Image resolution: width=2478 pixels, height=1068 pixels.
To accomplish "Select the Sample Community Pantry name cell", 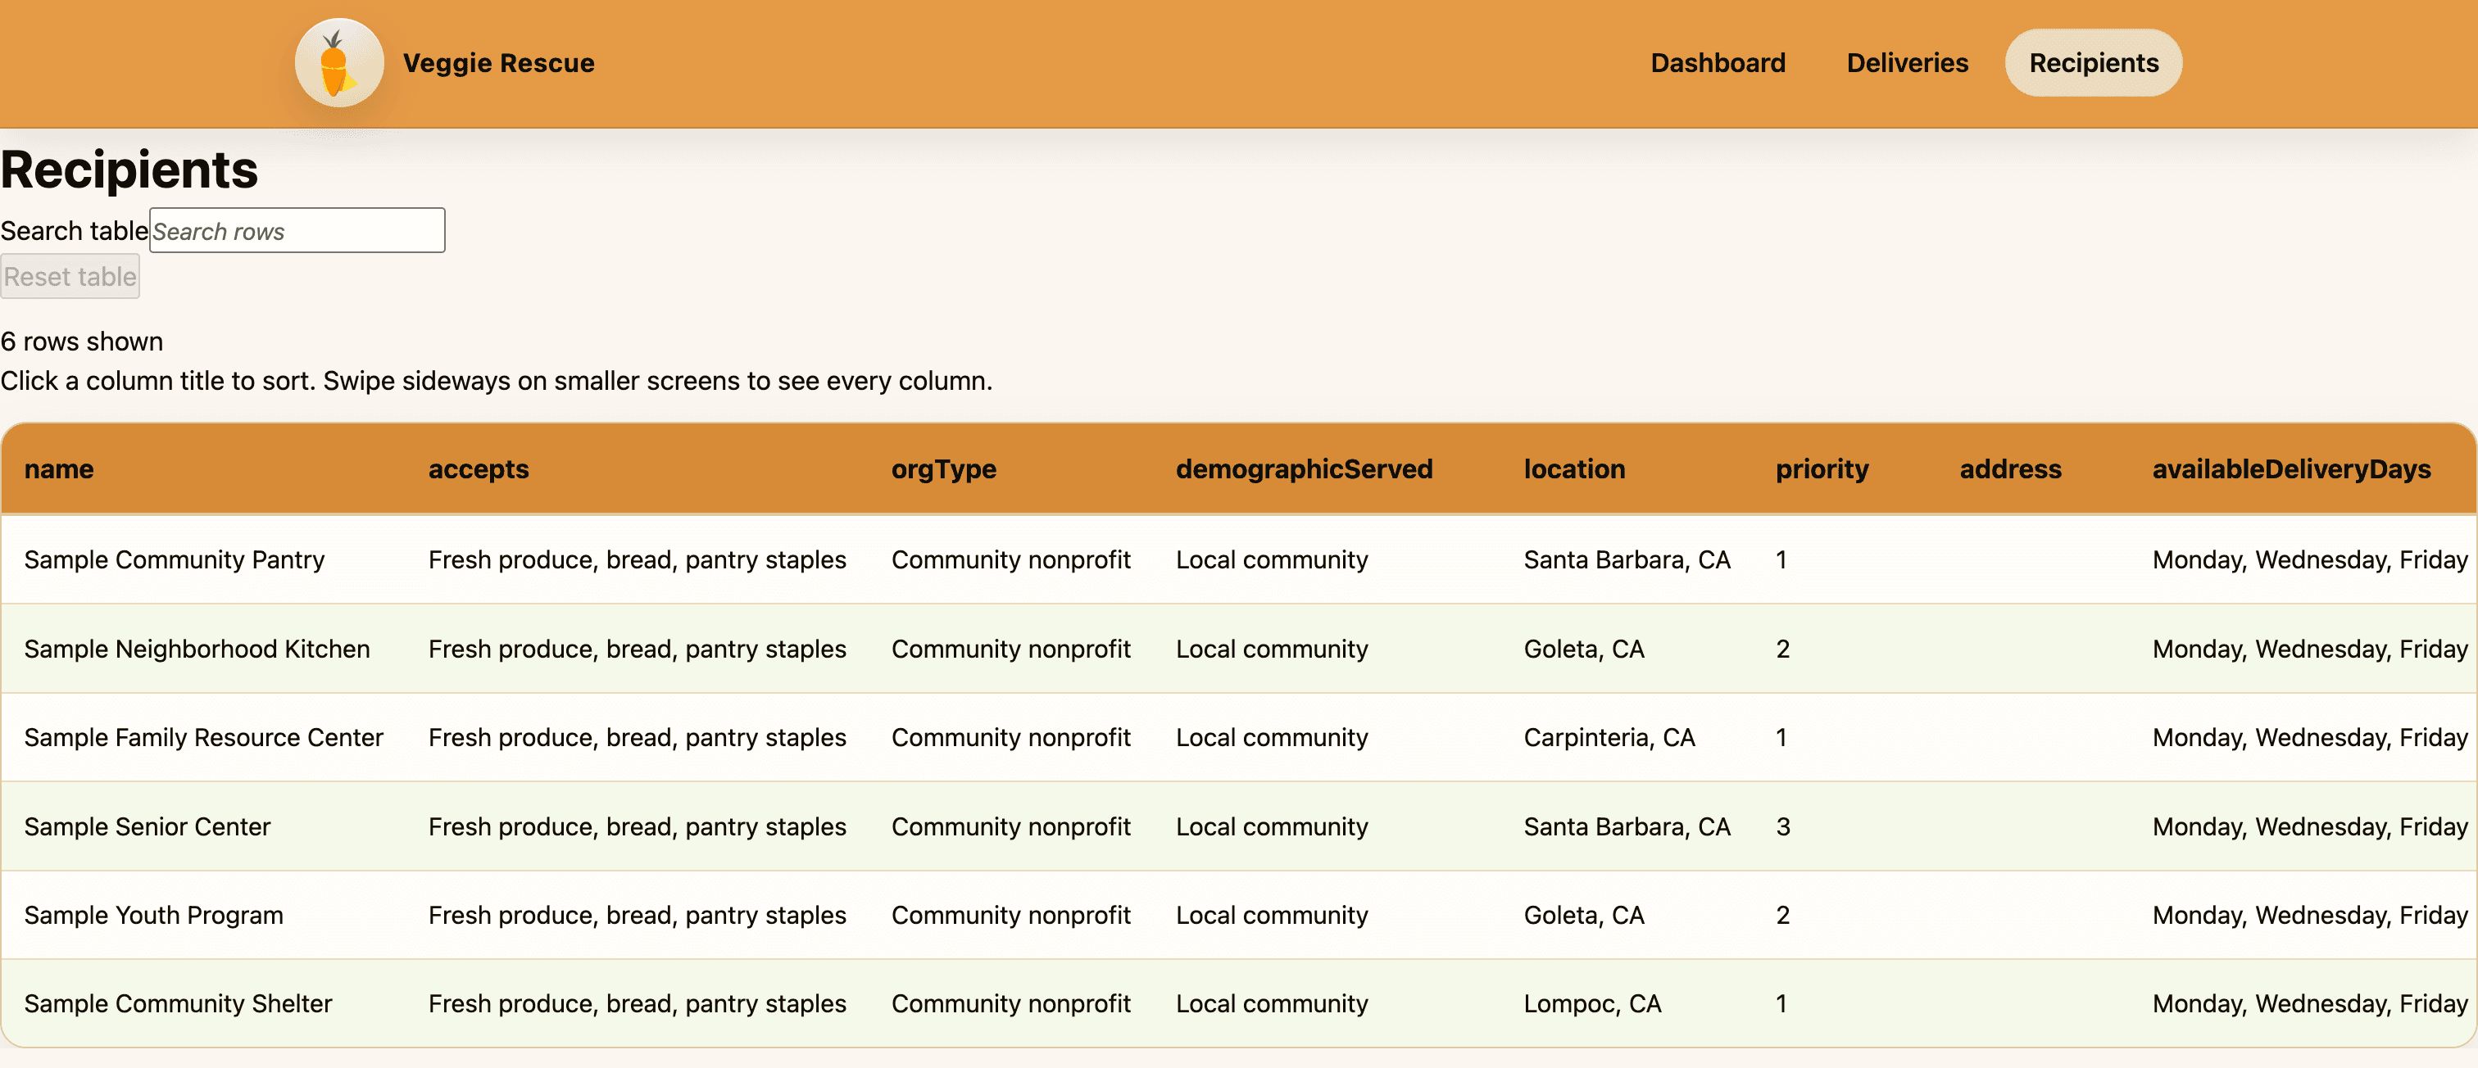I will tap(174, 559).
